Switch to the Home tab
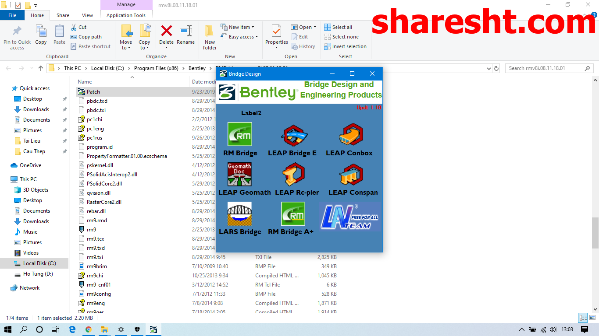The image size is (599, 336). [x=37, y=15]
